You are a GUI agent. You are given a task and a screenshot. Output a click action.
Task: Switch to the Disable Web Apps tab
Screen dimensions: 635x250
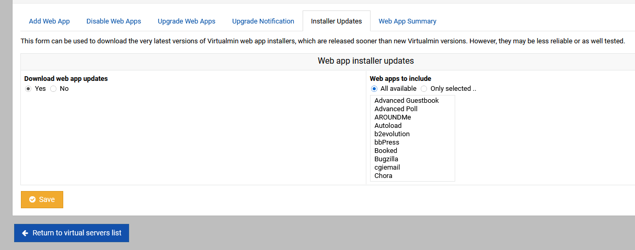click(x=114, y=21)
